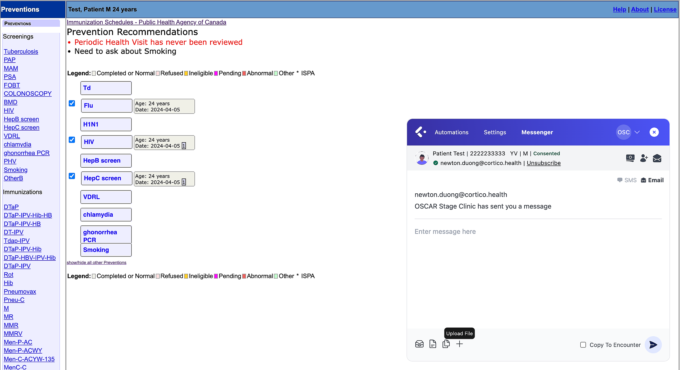Viewport: 680px width, 370px height.
Task: Uncheck the Flu prevention checkbox
Action: [x=72, y=103]
